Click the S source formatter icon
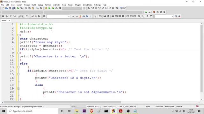The width and height of the screenshot is (204, 114). (147, 16)
